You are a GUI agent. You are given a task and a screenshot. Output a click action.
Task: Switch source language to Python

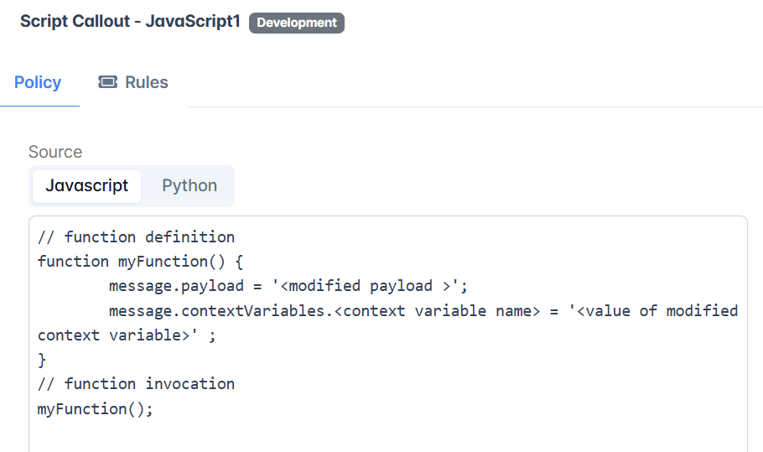click(x=189, y=186)
